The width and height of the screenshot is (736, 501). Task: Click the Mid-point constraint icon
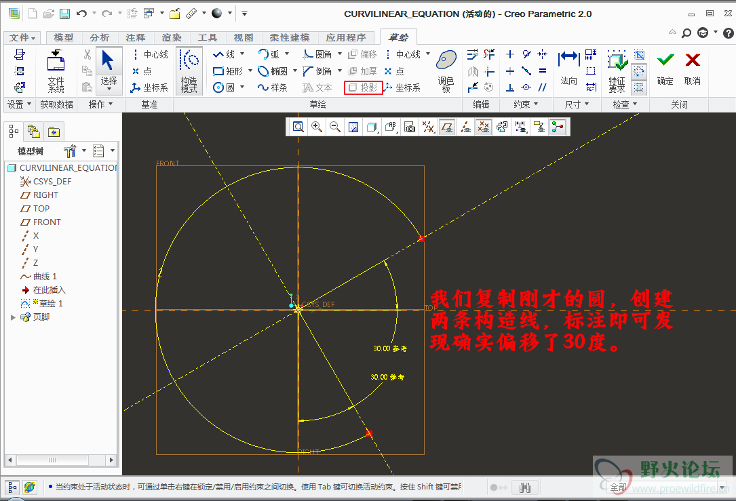(526, 71)
